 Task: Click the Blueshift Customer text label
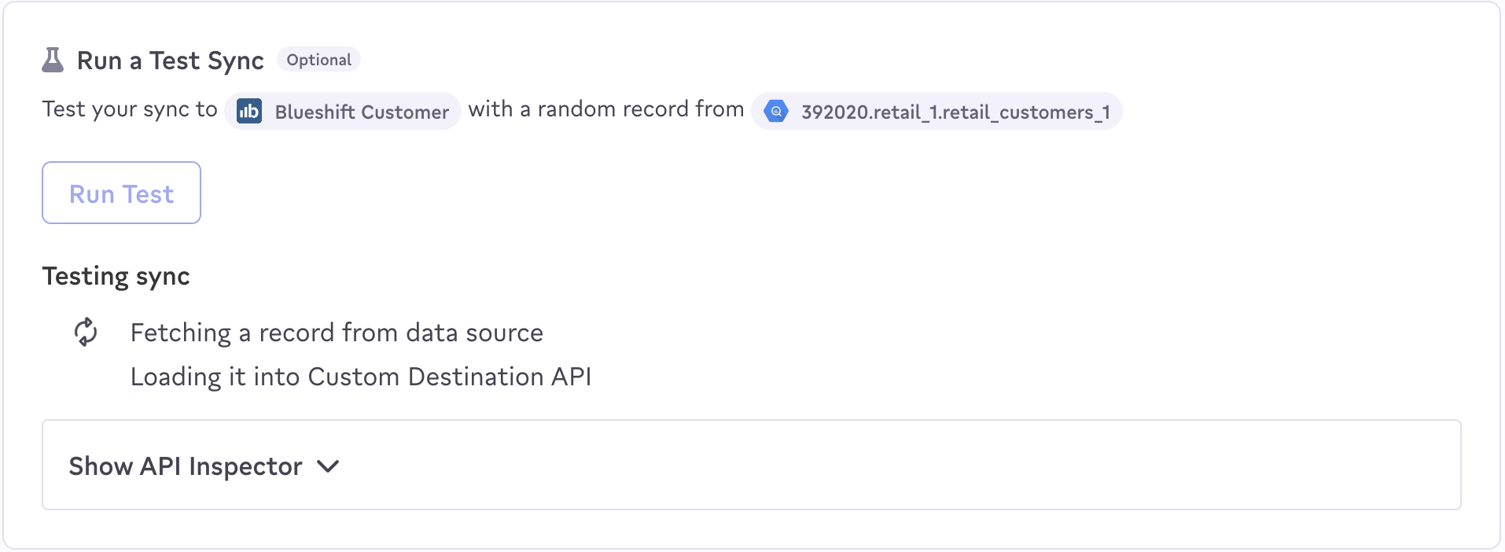click(362, 112)
